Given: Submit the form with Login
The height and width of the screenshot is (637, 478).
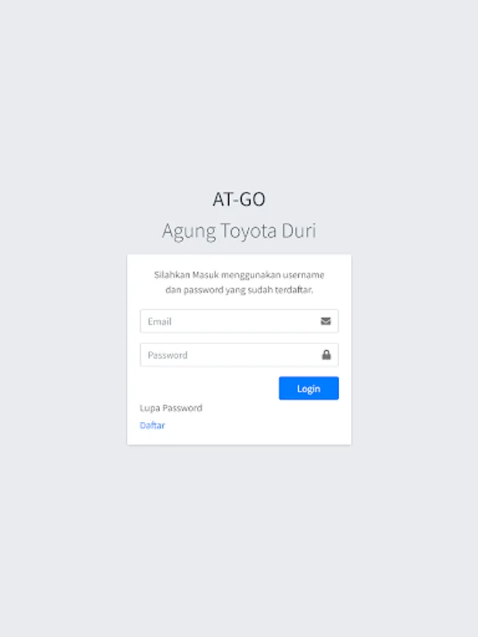Looking at the screenshot, I should [309, 389].
